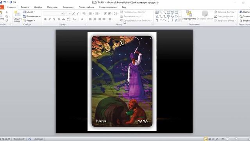This screenshot has width=250, height=141.
Task: Select the rectangle shape in the gallery
Action: [x=168, y=12]
